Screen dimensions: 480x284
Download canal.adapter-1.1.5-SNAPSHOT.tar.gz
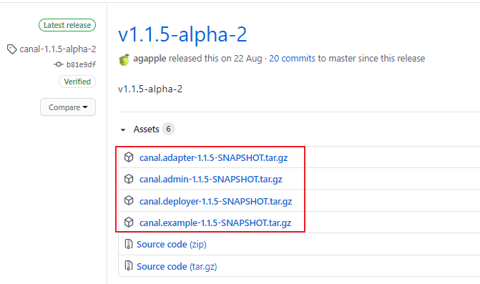214,157
